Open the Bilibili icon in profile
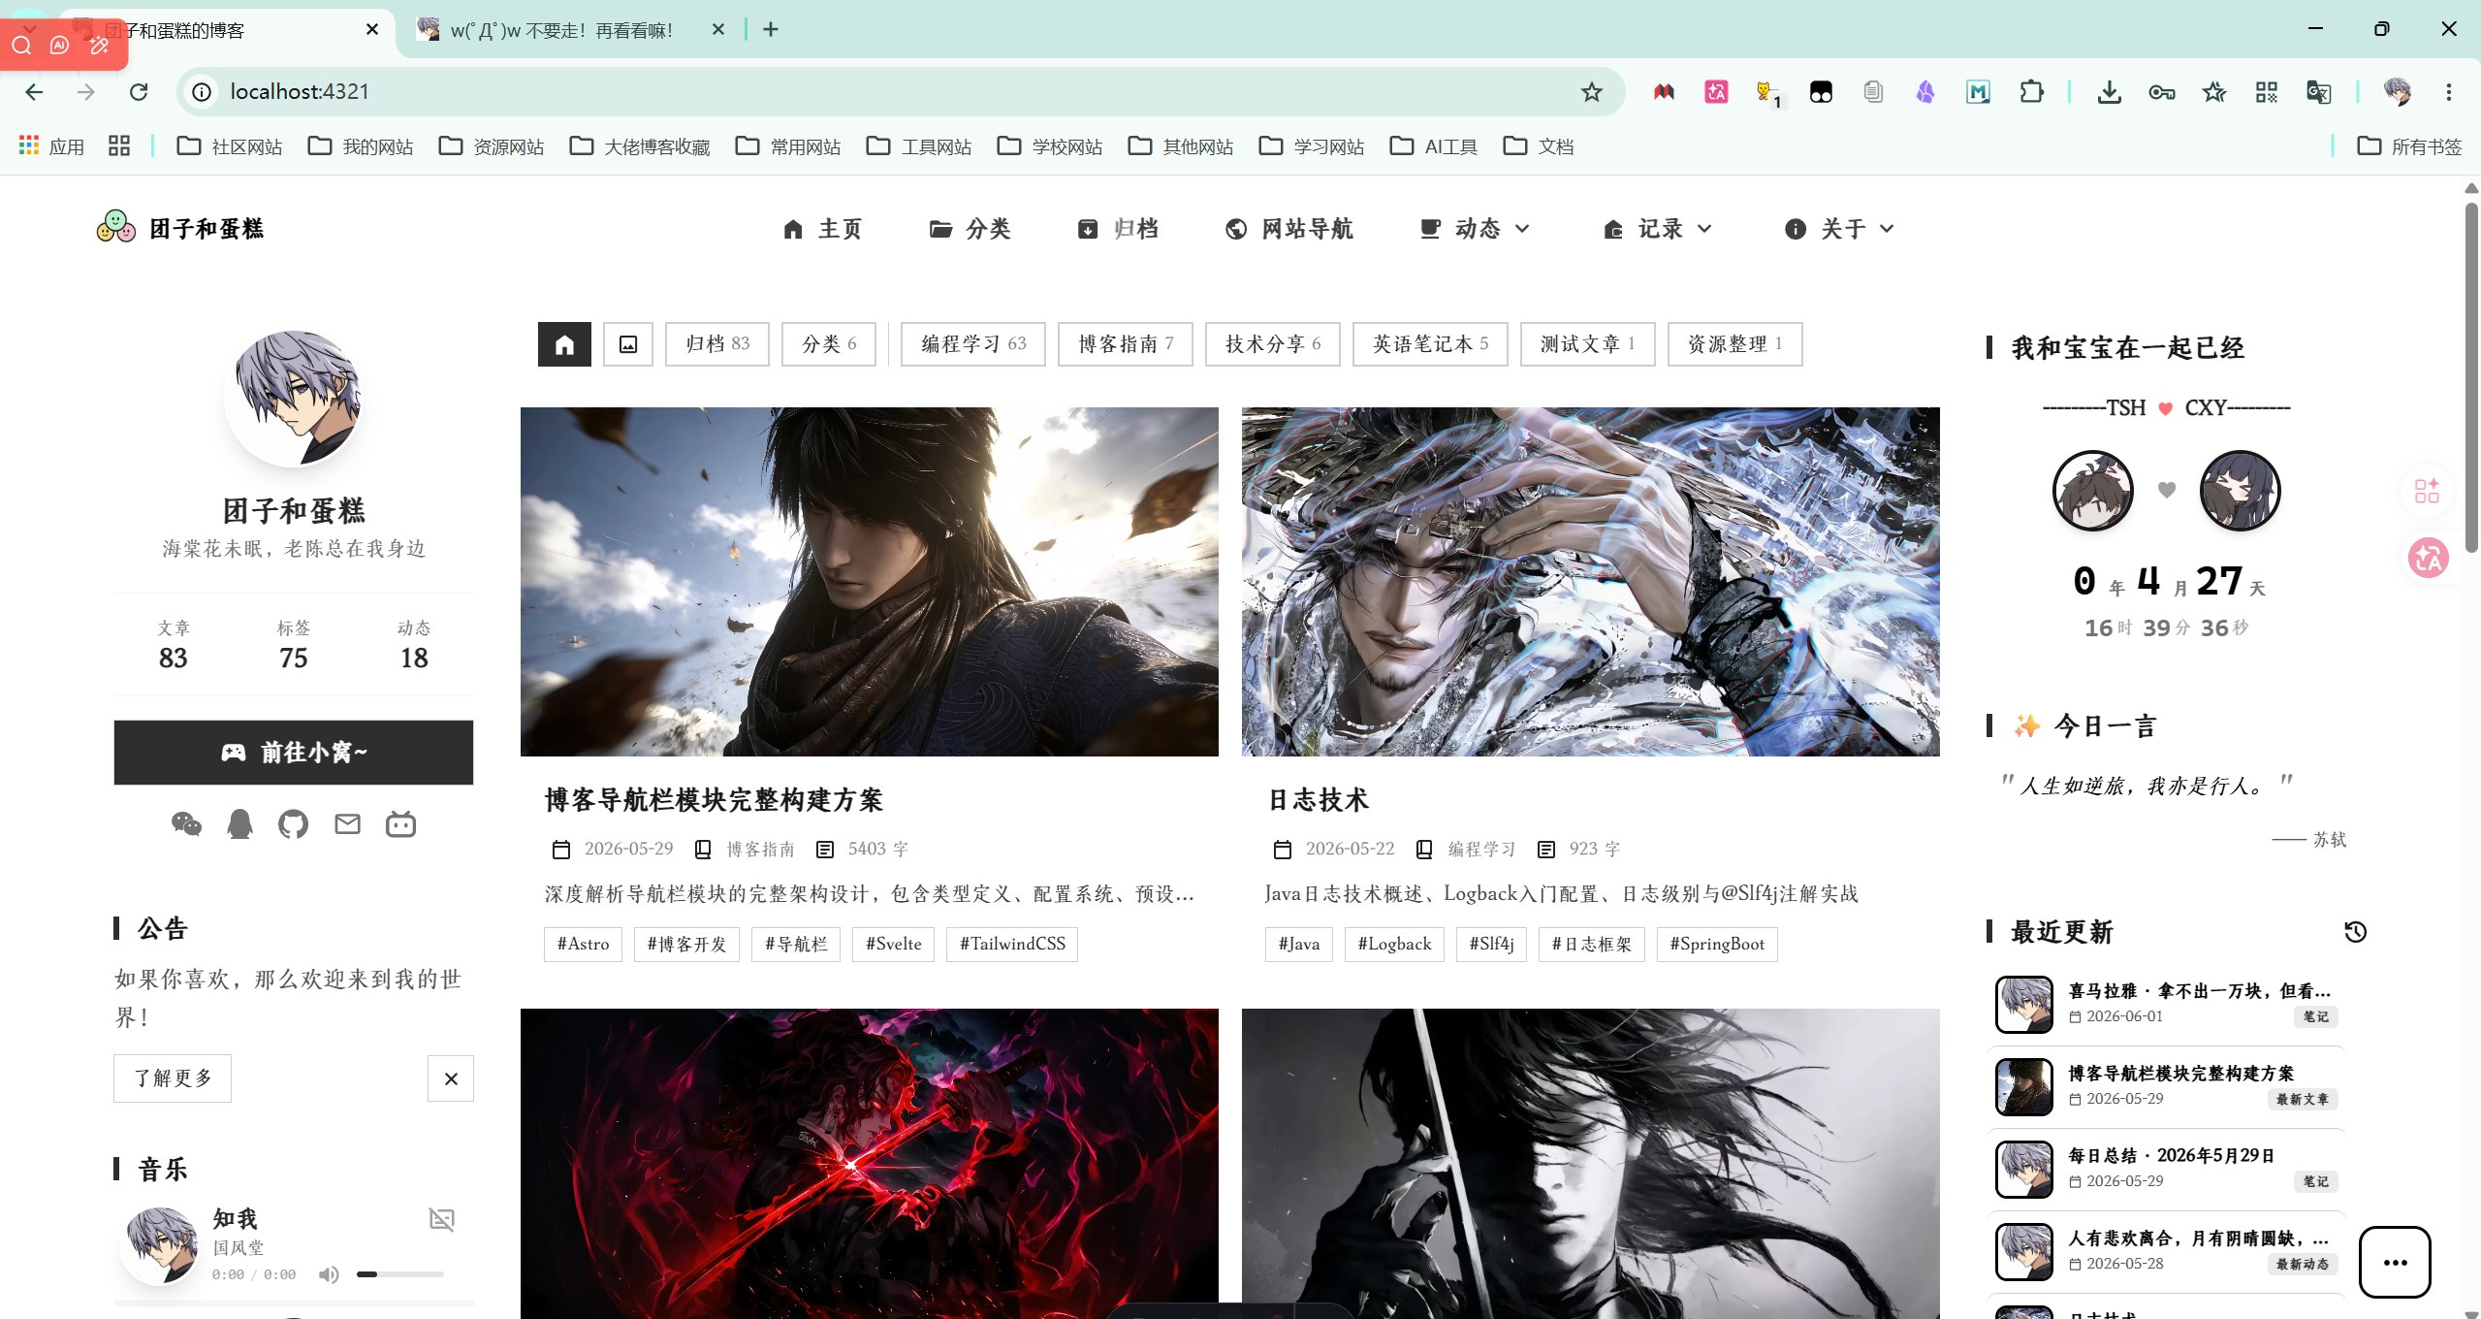This screenshot has width=2481, height=1319. pyautogui.click(x=400, y=824)
